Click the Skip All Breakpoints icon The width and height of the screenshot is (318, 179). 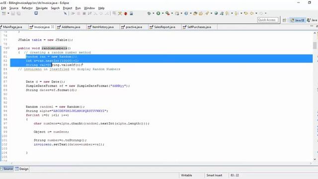click(x=65, y=13)
